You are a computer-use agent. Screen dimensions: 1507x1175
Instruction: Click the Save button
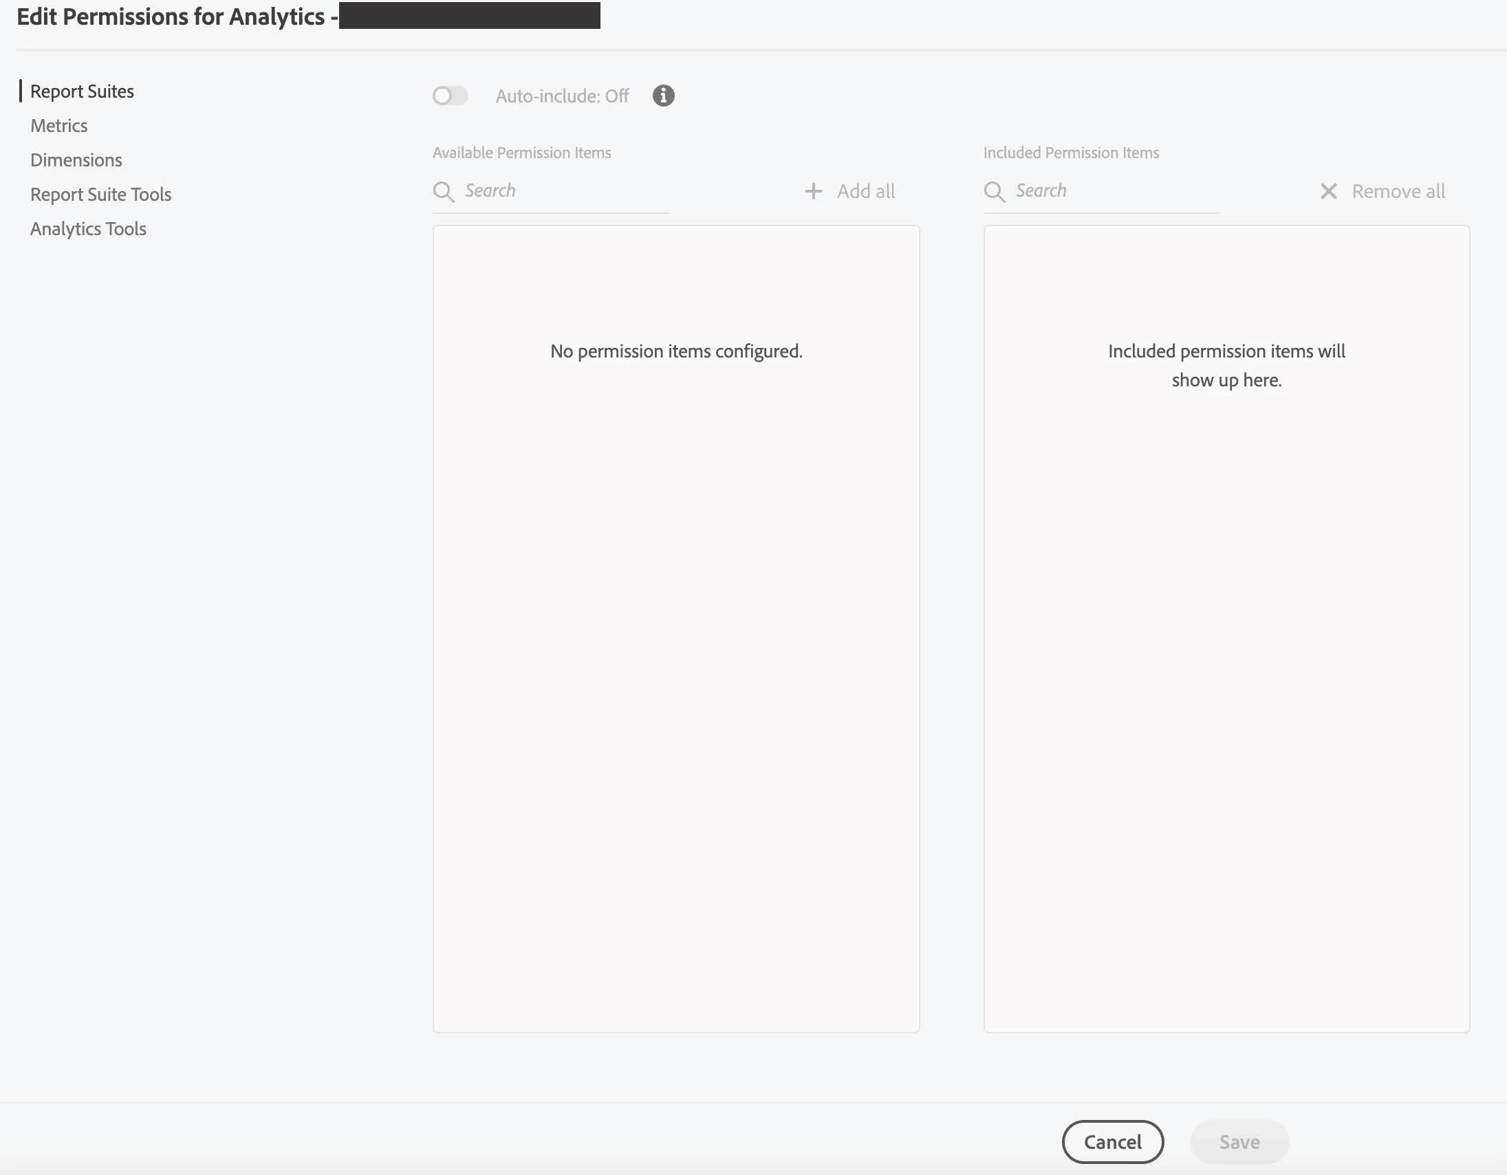1239,1142
